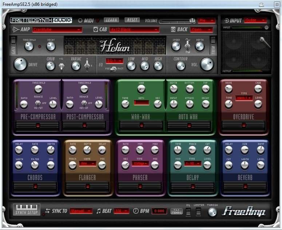Click the BPM value field

pos(159,211)
